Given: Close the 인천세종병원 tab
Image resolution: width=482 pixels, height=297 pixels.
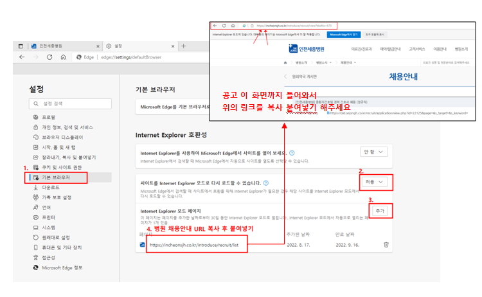Looking at the screenshot, I should click(98, 46).
